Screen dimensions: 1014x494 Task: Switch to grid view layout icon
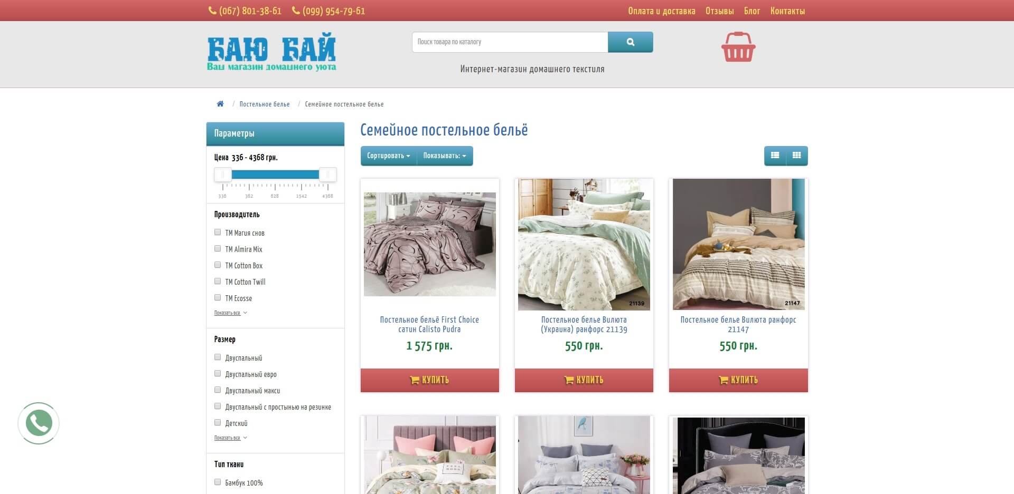pos(797,156)
